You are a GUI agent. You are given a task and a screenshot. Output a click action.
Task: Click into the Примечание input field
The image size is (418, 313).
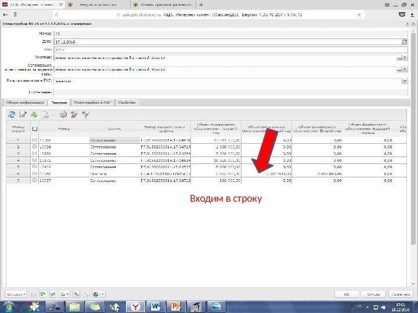(230, 92)
